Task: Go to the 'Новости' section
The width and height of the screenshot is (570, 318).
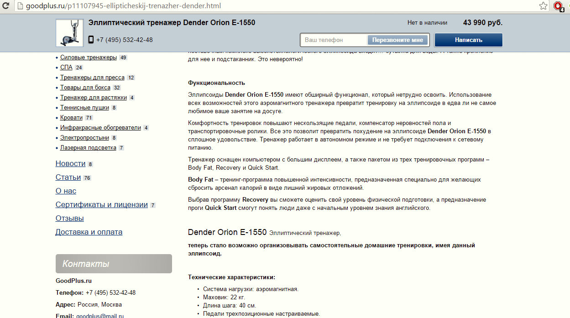Action: [x=70, y=164]
